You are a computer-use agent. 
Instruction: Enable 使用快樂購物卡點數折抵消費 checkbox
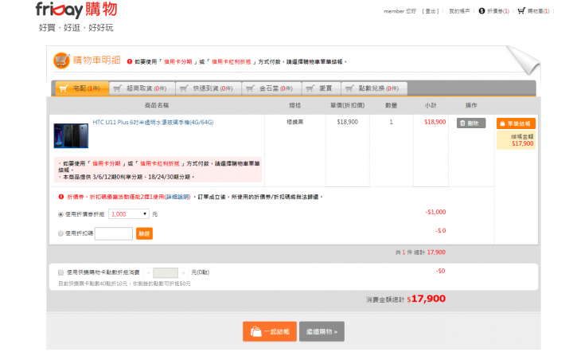coord(60,272)
